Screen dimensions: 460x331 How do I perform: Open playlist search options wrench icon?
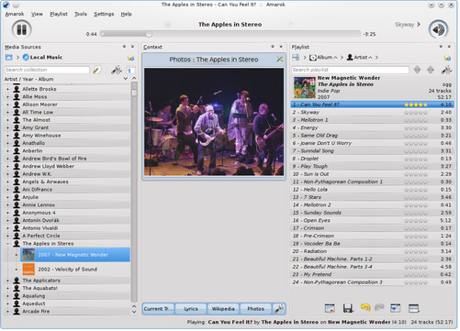tap(446, 70)
